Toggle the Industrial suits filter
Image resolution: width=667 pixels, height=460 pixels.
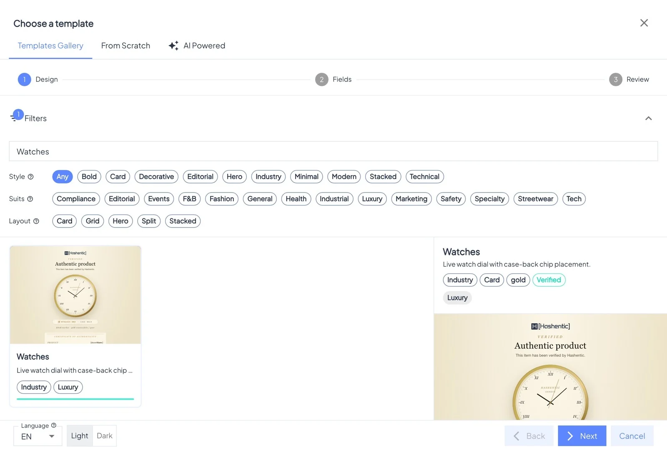(334, 199)
